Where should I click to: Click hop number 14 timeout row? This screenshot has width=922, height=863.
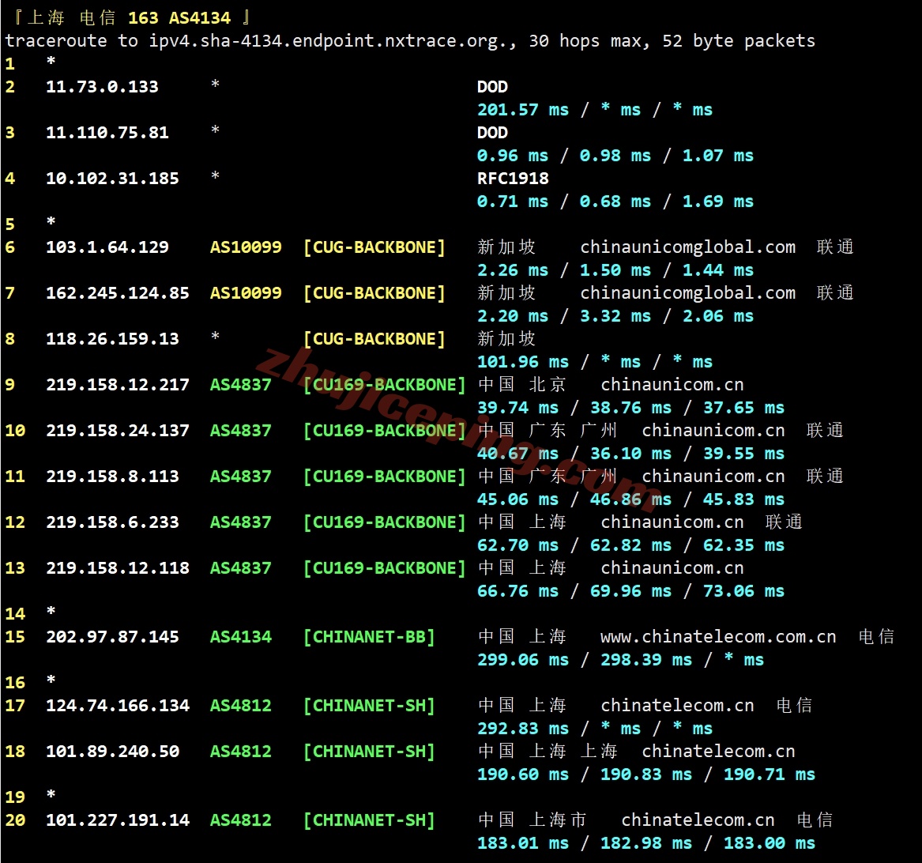point(30,613)
